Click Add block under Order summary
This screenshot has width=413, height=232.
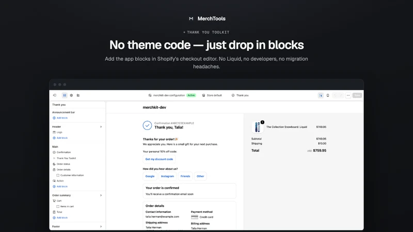[60, 218]
